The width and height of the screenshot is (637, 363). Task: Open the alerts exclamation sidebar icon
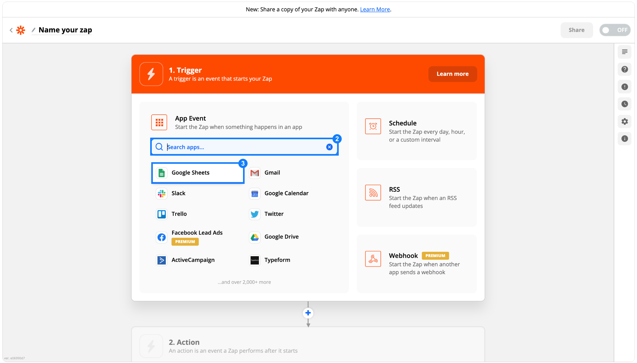pyautogui.click(x=625, y=87)
